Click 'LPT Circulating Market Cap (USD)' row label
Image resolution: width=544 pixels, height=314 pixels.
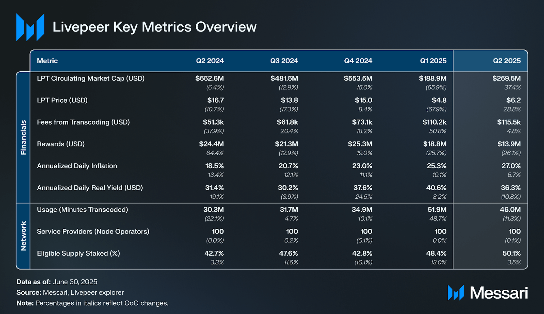point(91,78)
